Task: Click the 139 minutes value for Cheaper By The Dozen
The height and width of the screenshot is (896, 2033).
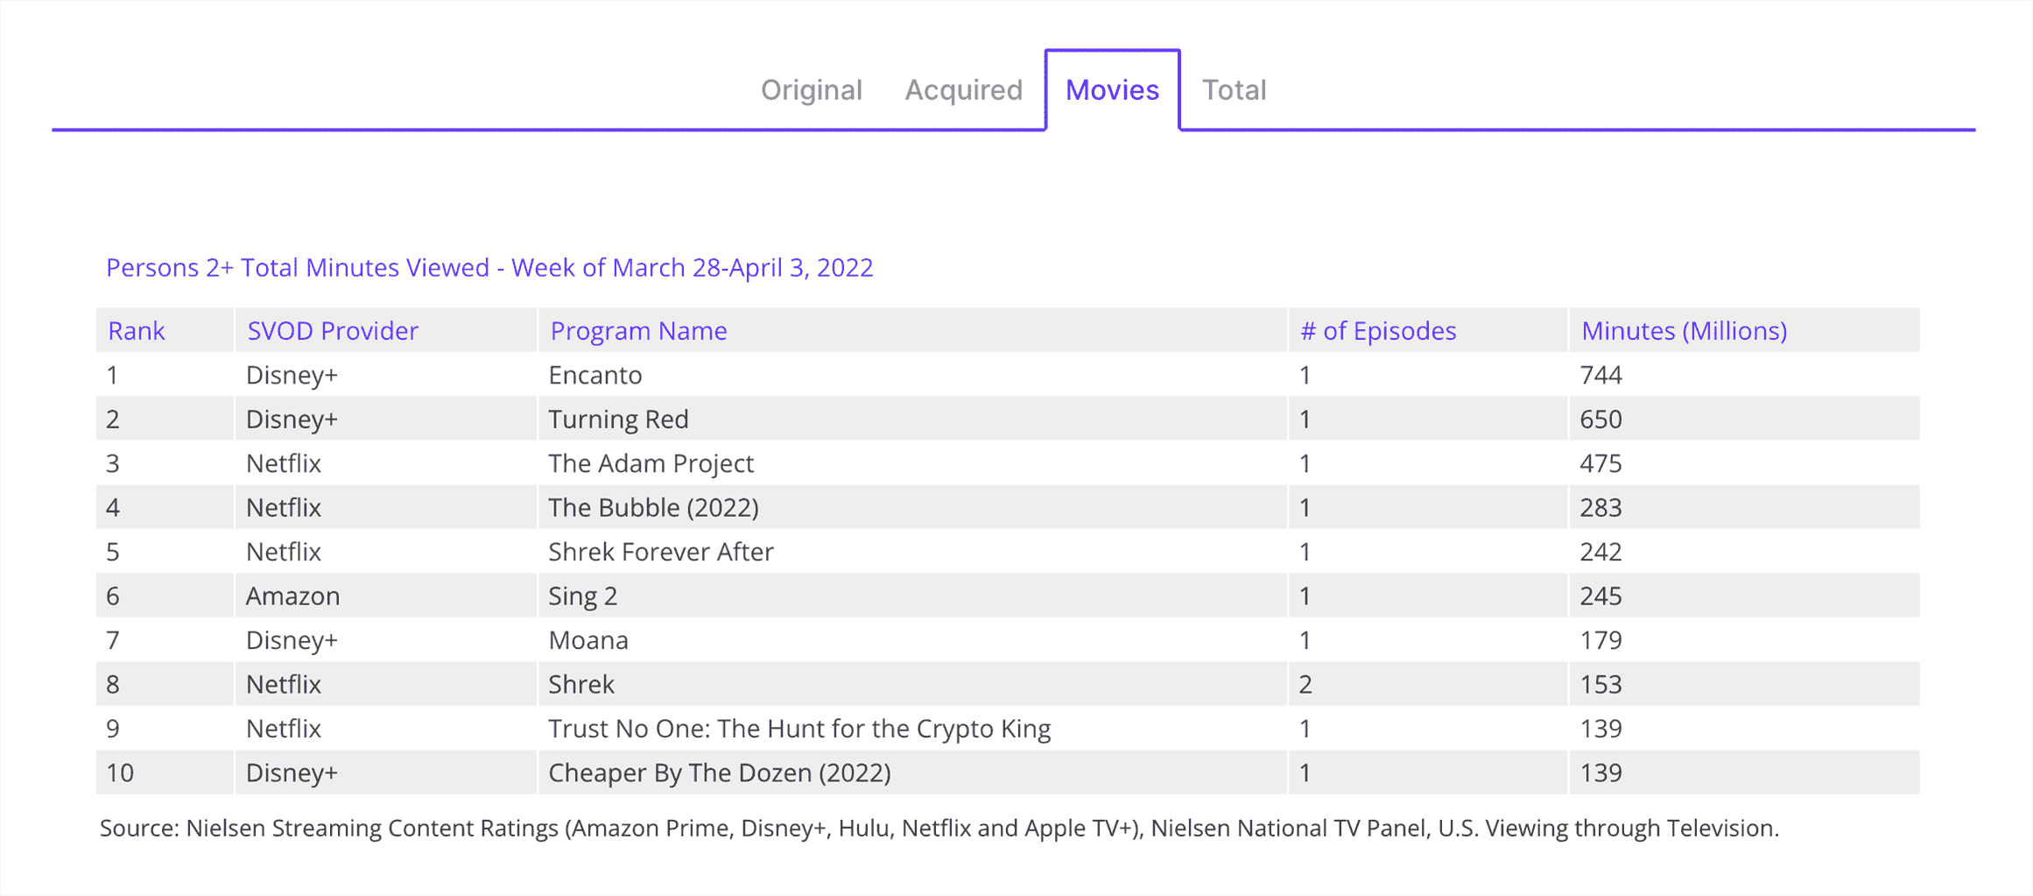Action: [x=1600, y=773]
